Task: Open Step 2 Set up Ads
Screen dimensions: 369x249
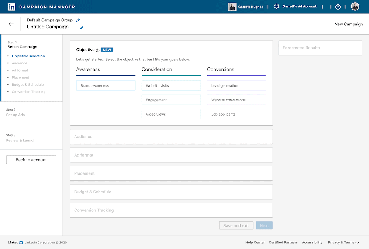Action: 31,115
